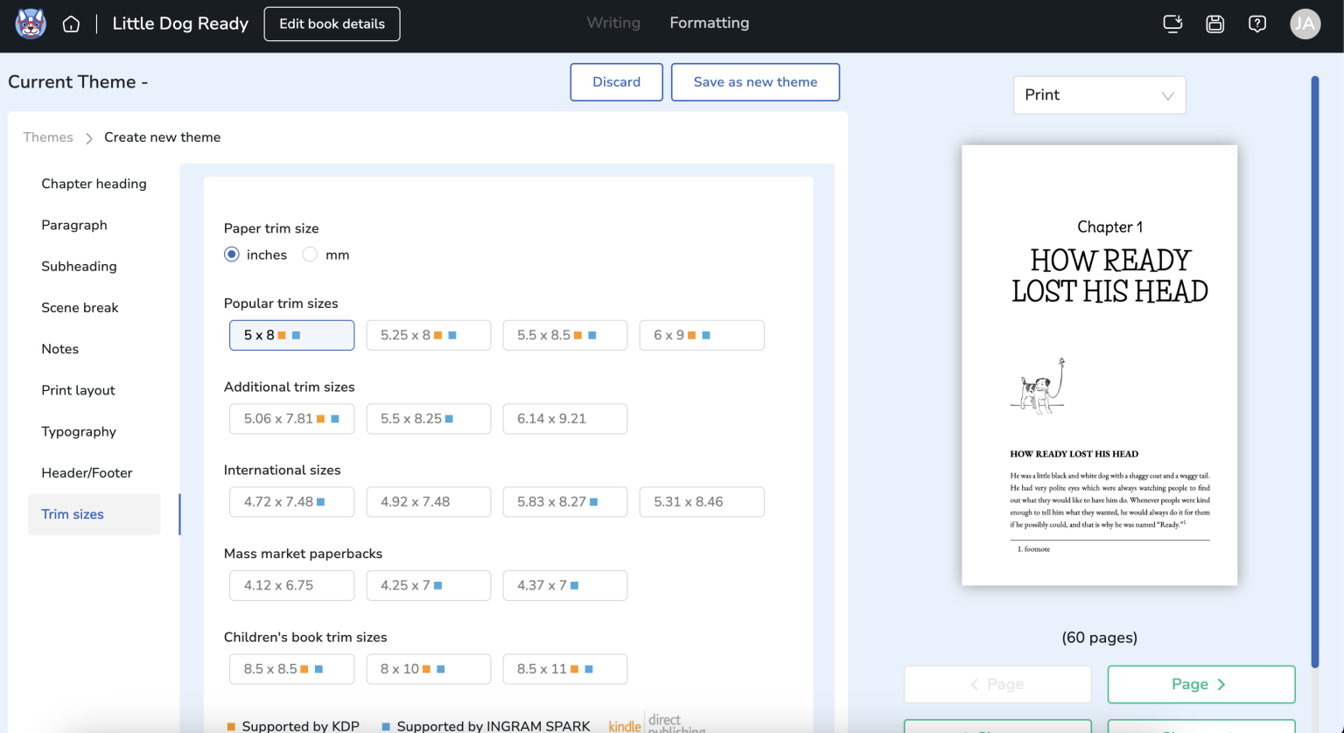Click the Discard button
The image size is (1344, 733).
tap(616, 81)
